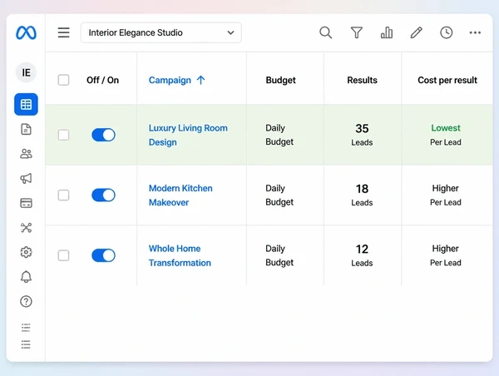Open the bar chart icon

tap(387, 32)
